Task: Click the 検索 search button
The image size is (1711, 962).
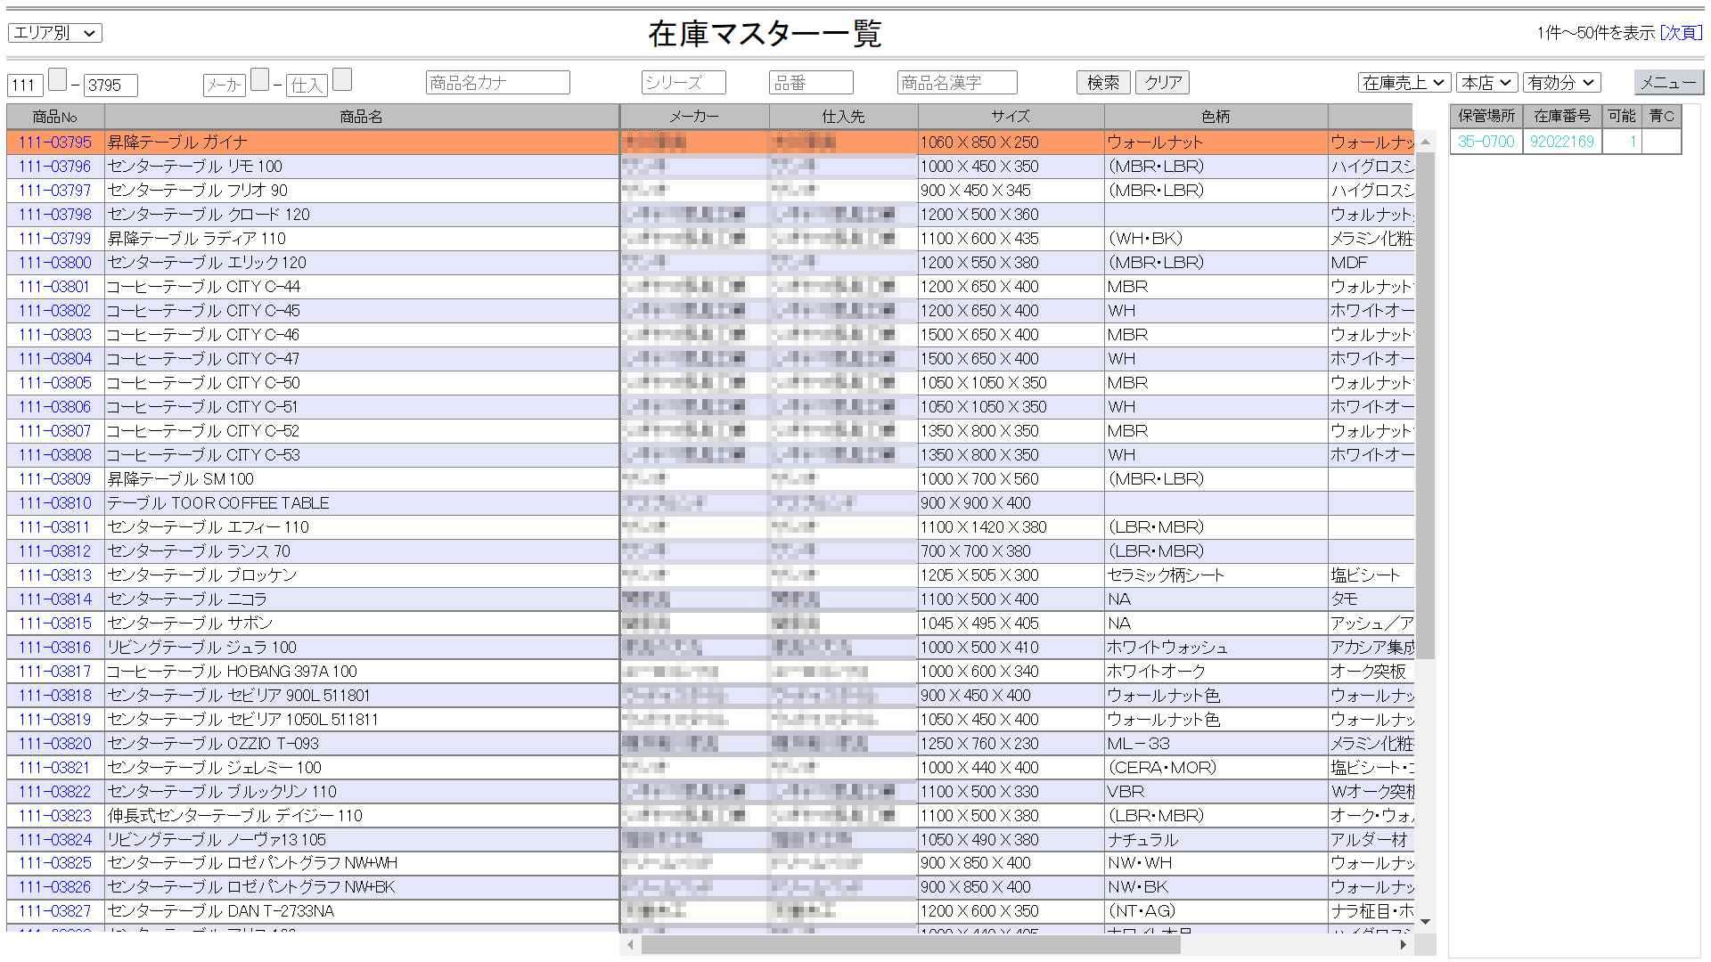Action: pyautogui.click(x=1103, y=82)
